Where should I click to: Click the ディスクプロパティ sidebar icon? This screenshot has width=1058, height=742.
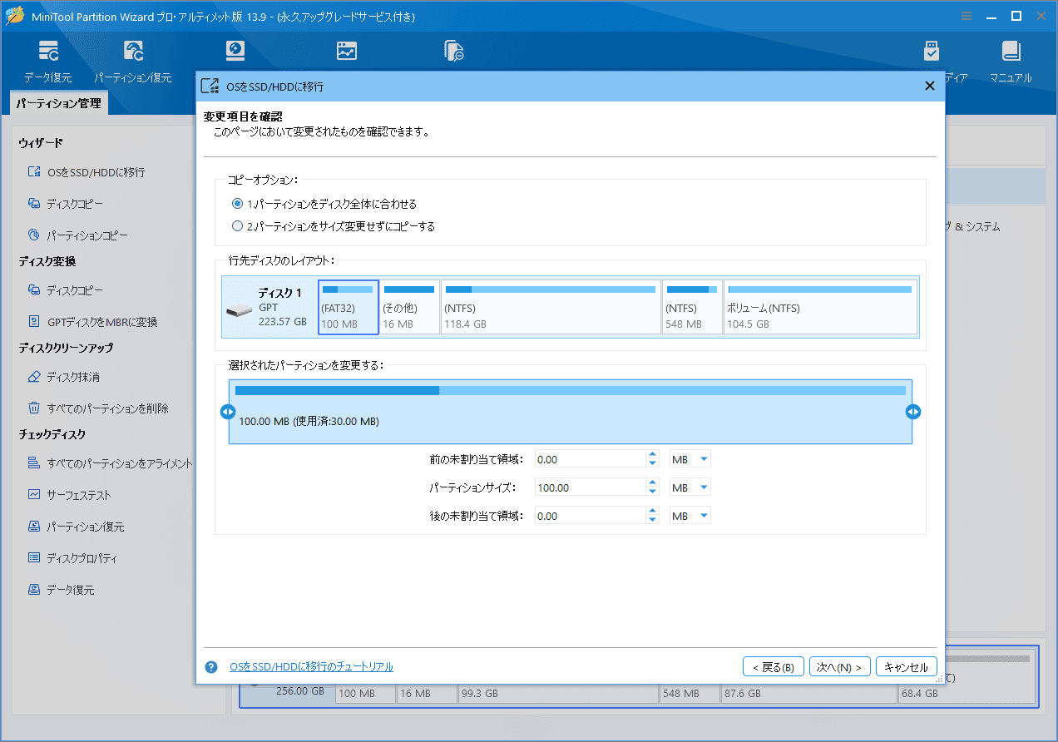pyautogui.click(x=34, y=558)
